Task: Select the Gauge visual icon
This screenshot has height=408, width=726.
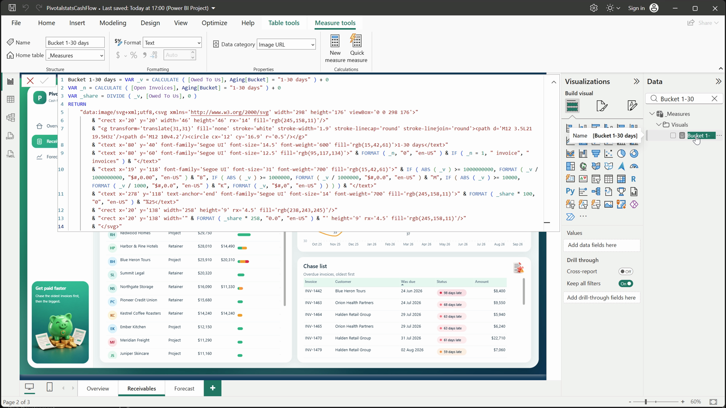Action: point(634,166)
